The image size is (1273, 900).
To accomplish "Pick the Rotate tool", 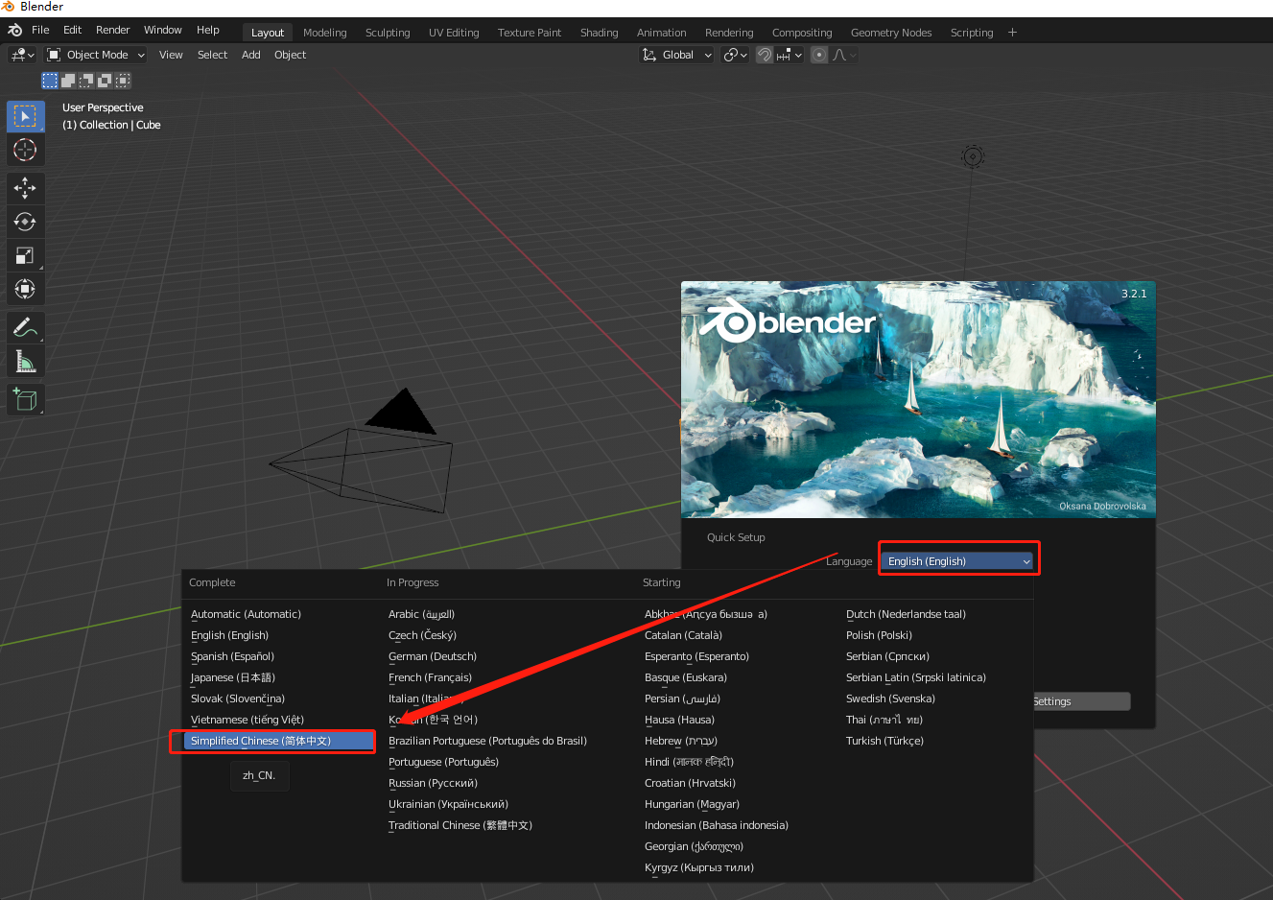I will 26,222.
